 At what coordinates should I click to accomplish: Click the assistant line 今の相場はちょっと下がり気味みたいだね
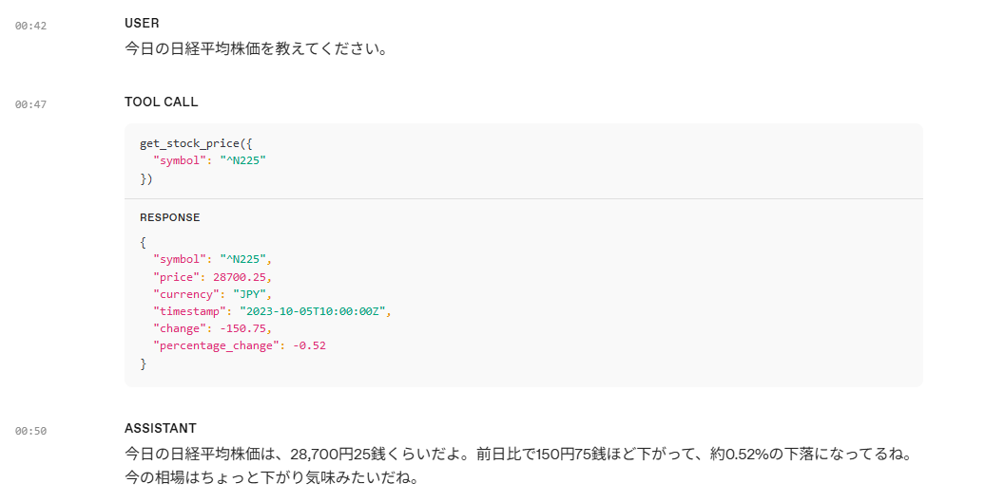[x=271, y=477]
